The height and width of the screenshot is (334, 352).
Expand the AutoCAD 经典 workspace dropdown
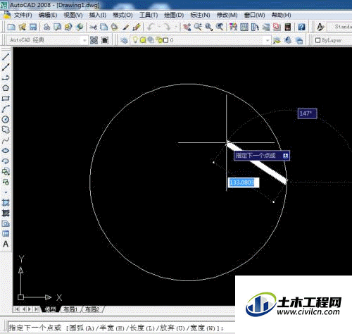(84, 40)
